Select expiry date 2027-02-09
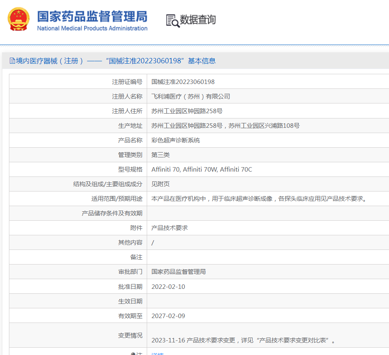Viewport: 389px width, 355px height. click(x=168, y=316)
